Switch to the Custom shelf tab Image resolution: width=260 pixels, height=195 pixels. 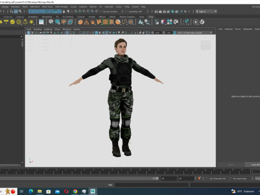point(81,17)
